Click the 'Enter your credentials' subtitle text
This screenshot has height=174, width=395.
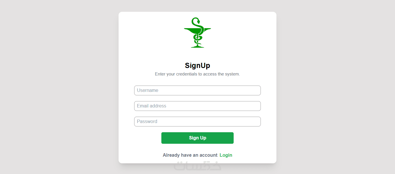pyautogui.click(x=197, y=74)
